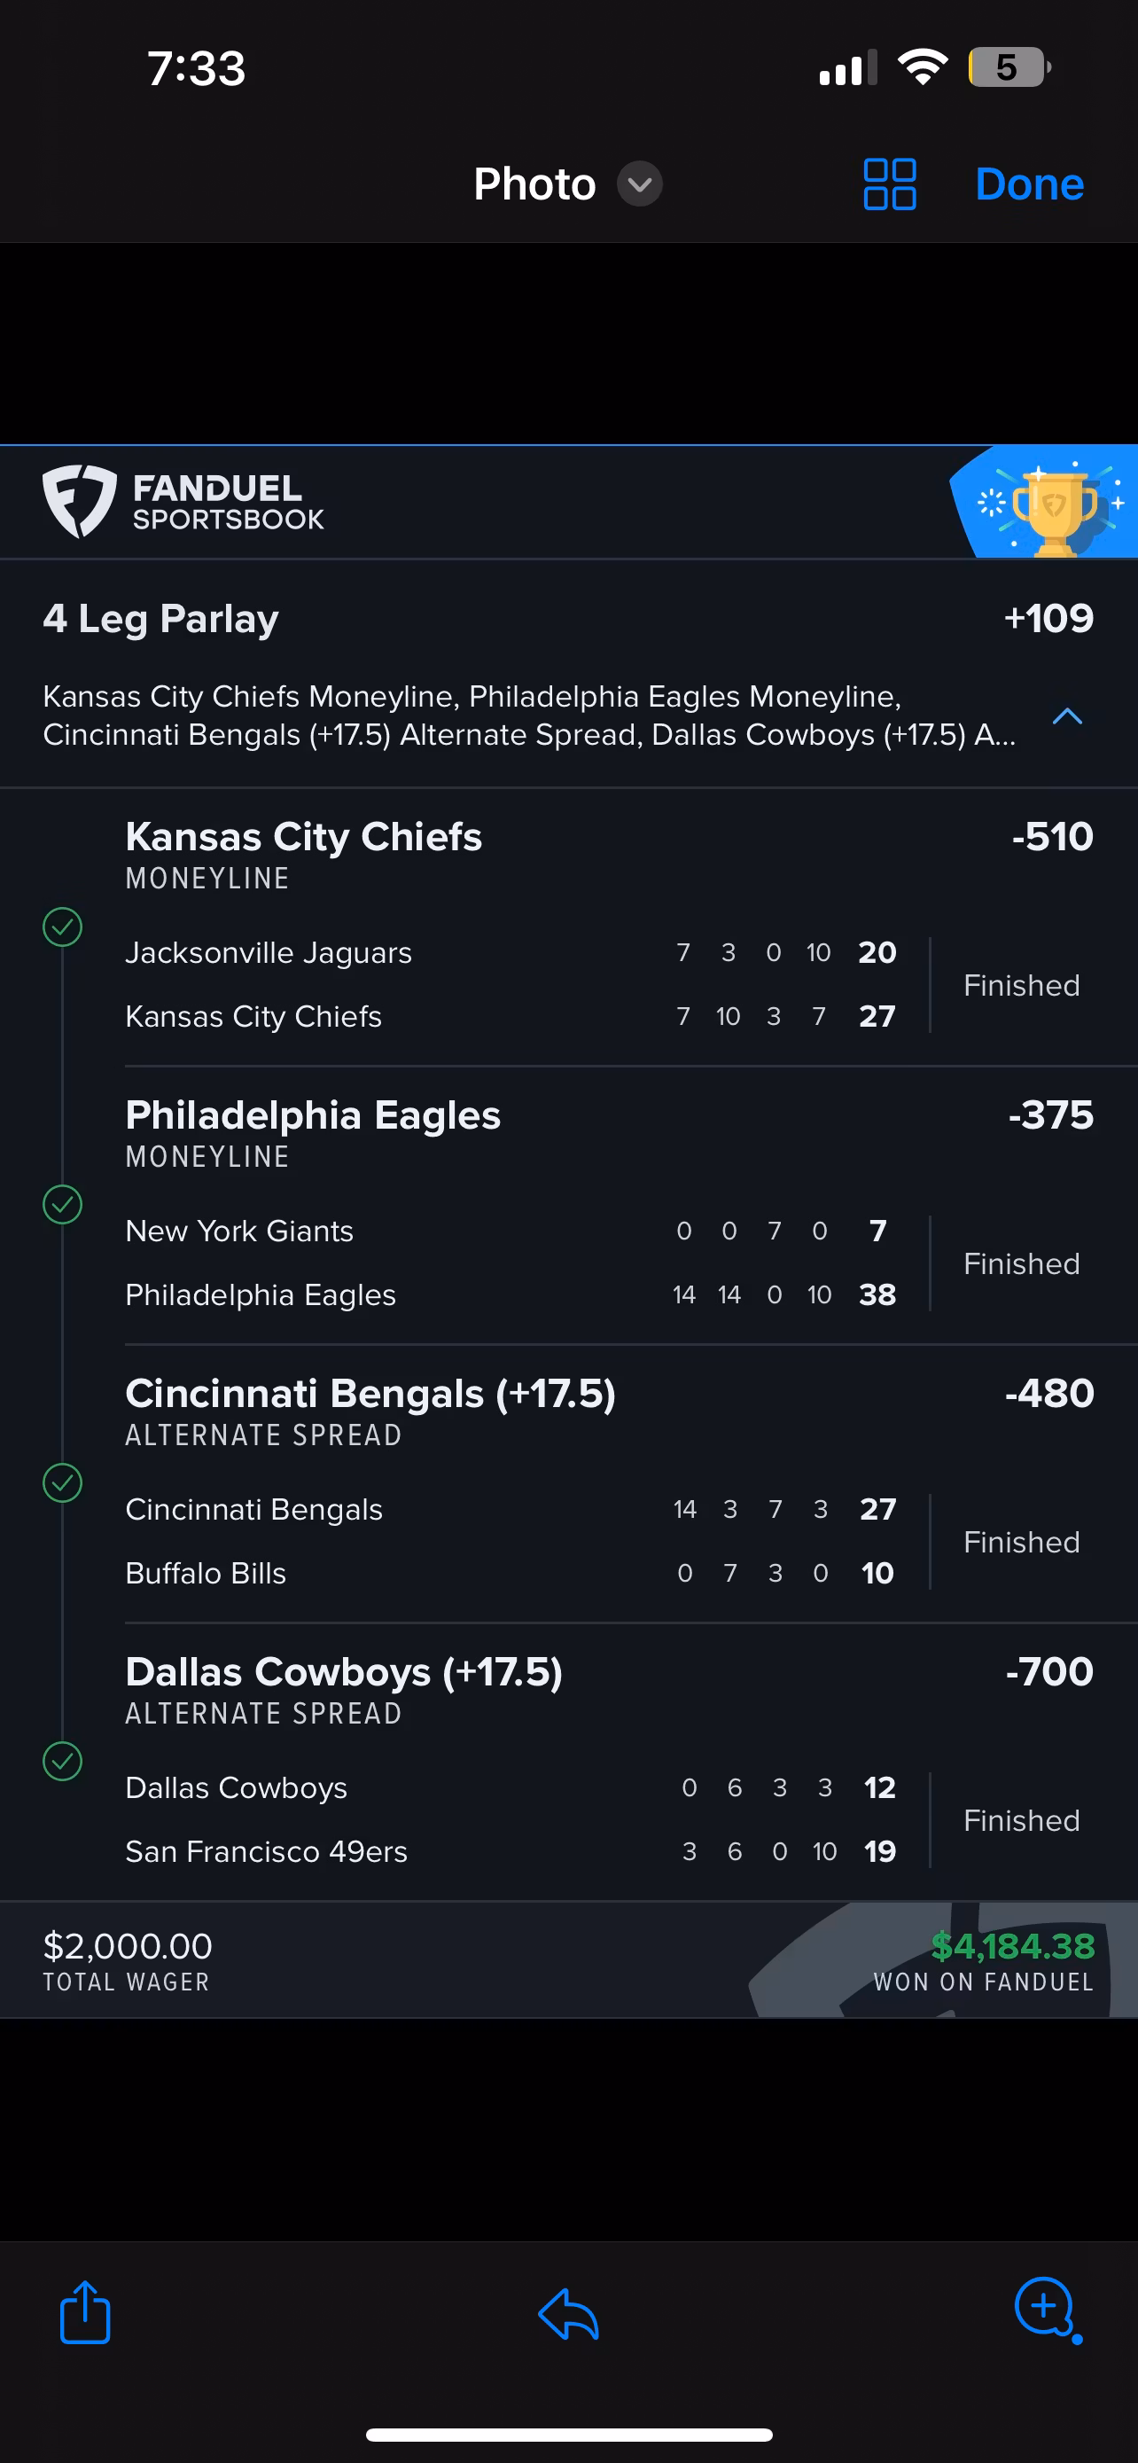Open the Photo title dropdown chevron
This screenshot has height=2463, width=1138.
point(639,184)
